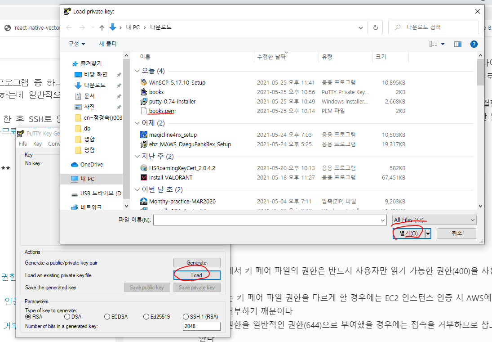
Task: Click 내 PC in address breadcrumb
Action: click(x=133, y=27)
